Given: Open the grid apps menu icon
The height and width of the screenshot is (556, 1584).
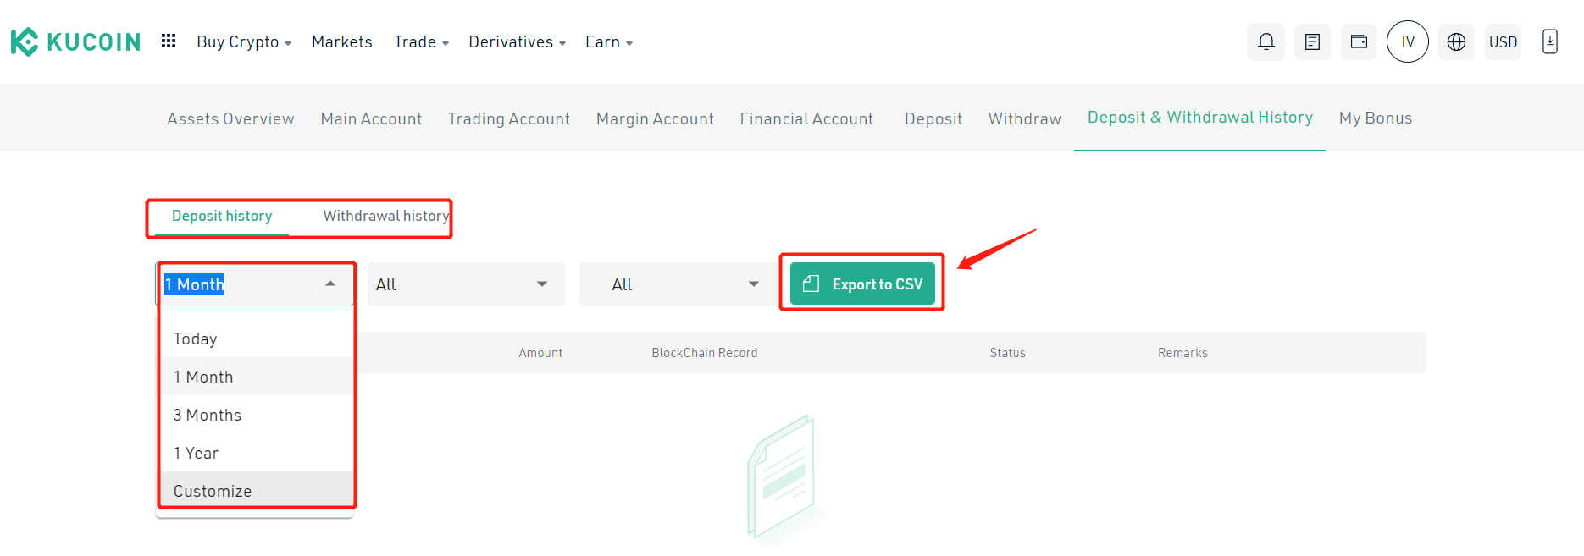Looking at the screenshot, I should click(169, 41).
